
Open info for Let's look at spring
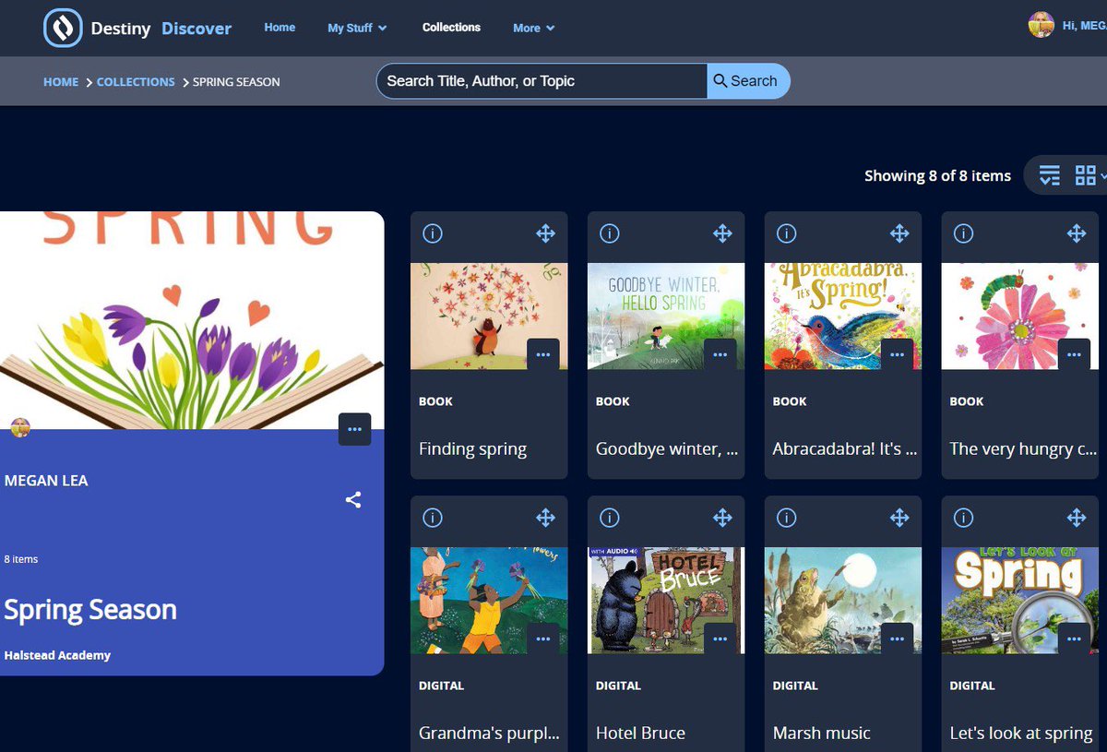963,518
